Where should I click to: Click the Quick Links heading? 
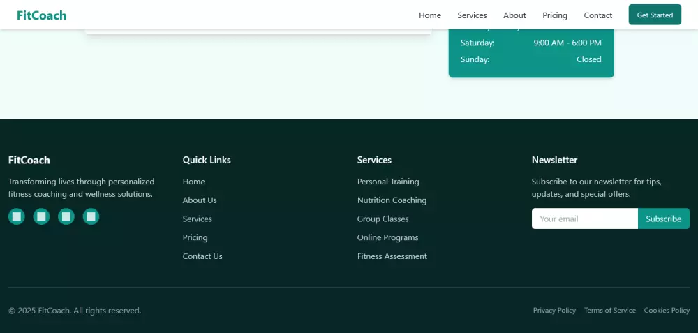[x=207, y=160]
